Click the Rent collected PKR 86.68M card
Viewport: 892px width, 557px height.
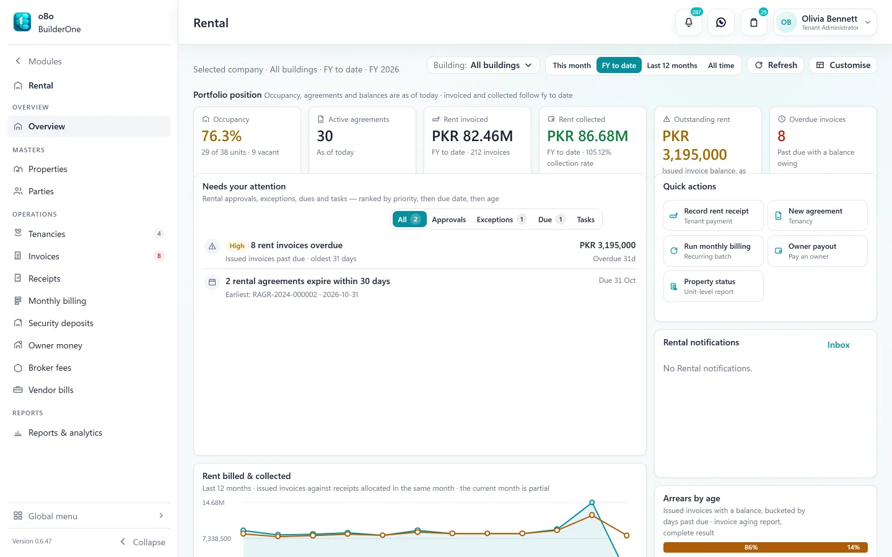[x=592, y=140]
